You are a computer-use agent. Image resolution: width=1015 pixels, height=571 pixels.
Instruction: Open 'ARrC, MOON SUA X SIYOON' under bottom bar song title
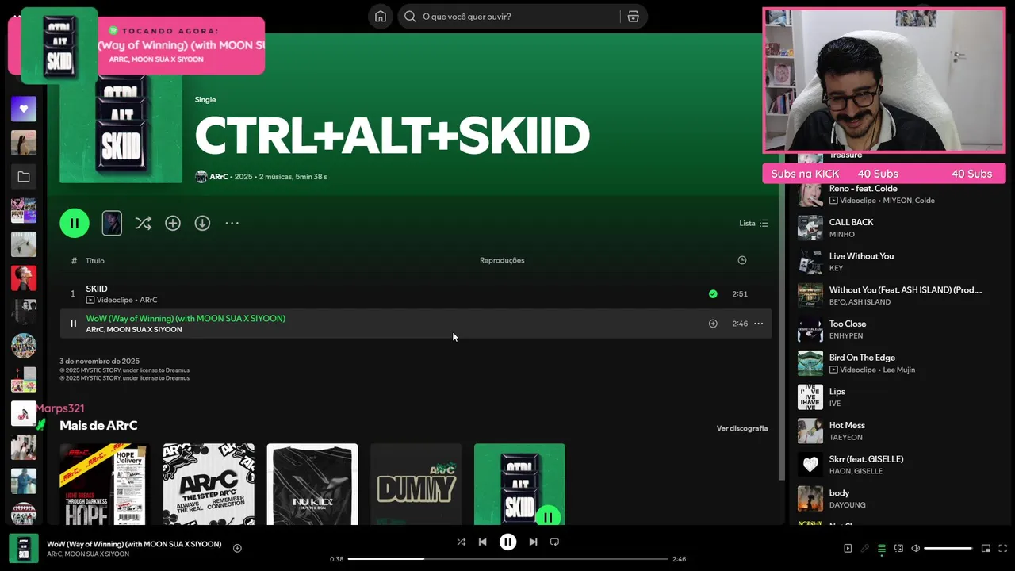(88, 554)
